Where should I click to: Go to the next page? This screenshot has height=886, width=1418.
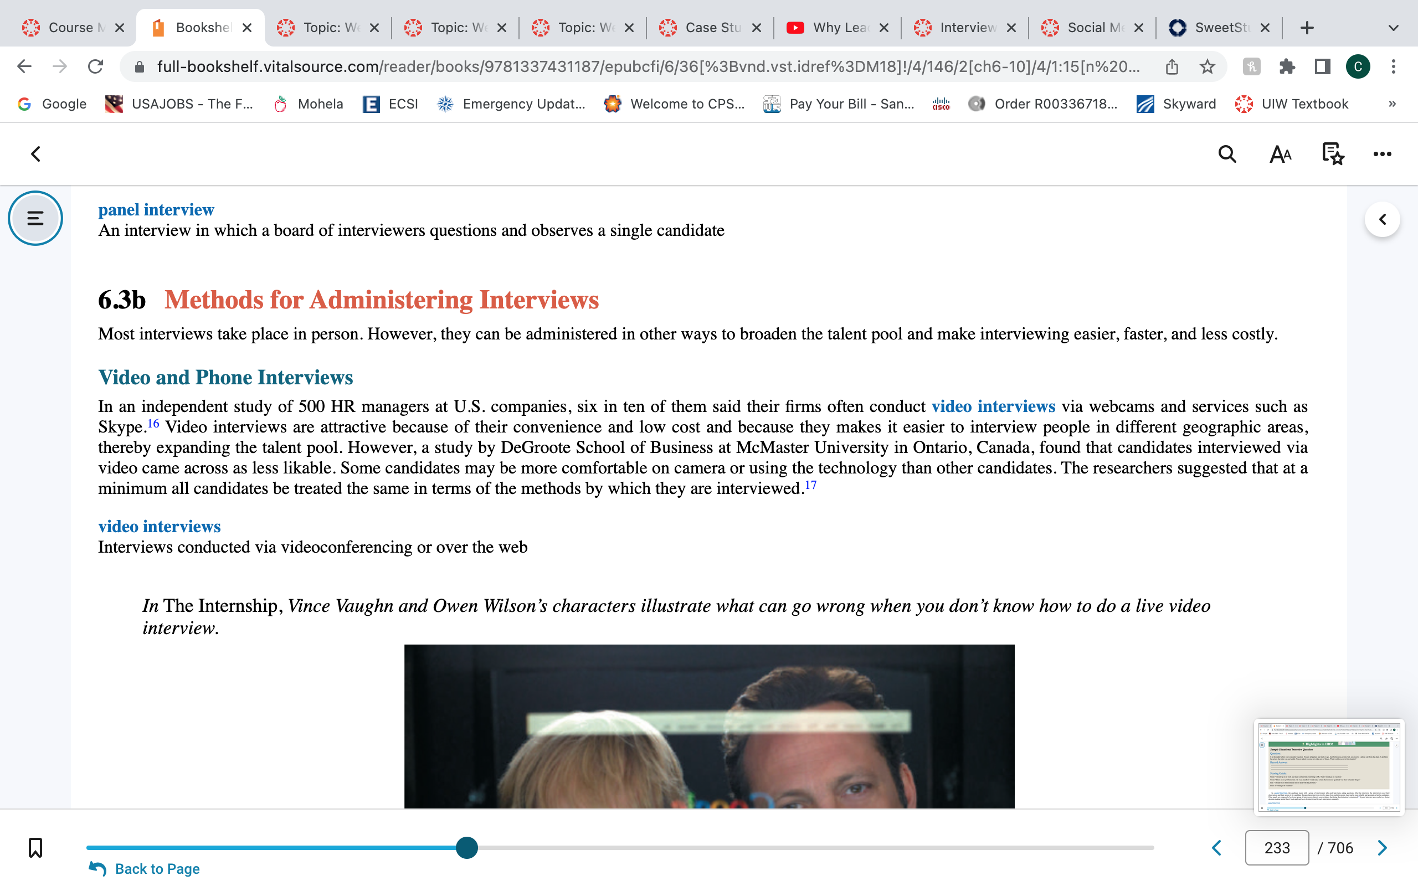(1382, 847)
